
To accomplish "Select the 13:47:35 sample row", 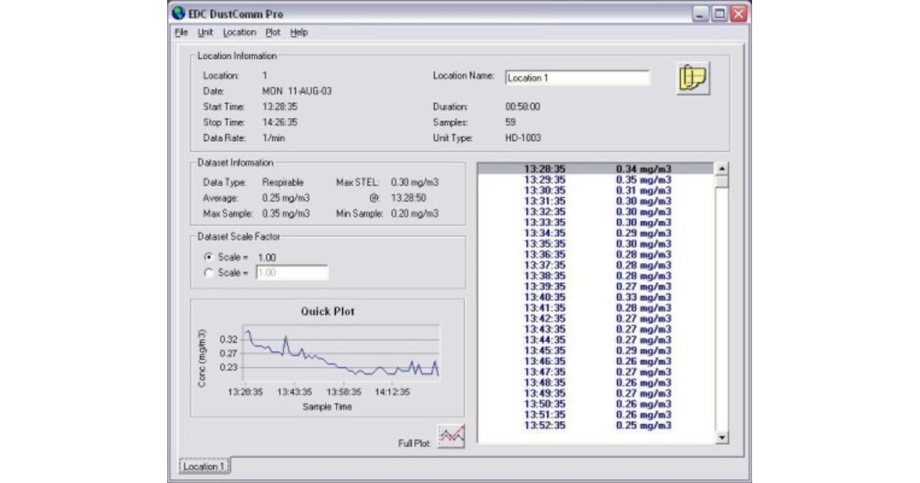I will [x=596, y=372].
